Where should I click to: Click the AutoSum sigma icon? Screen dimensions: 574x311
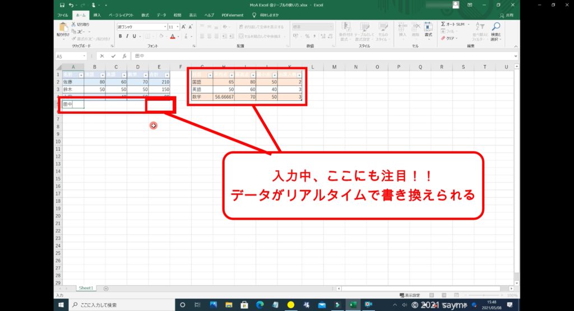pyautogui.click(x=443, y=25)
